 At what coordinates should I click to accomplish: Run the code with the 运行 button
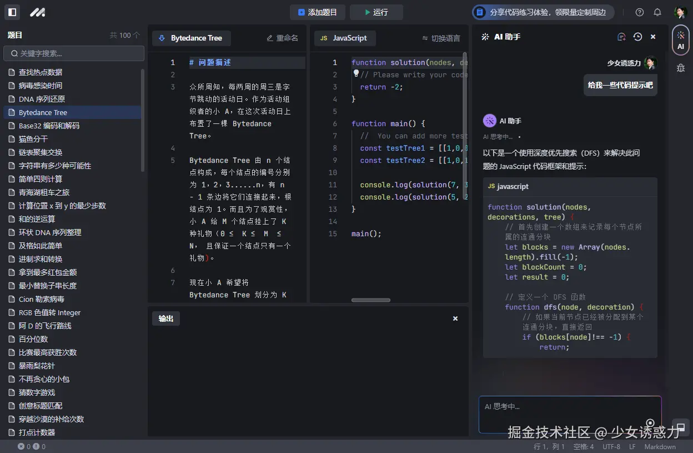point(376,12)
